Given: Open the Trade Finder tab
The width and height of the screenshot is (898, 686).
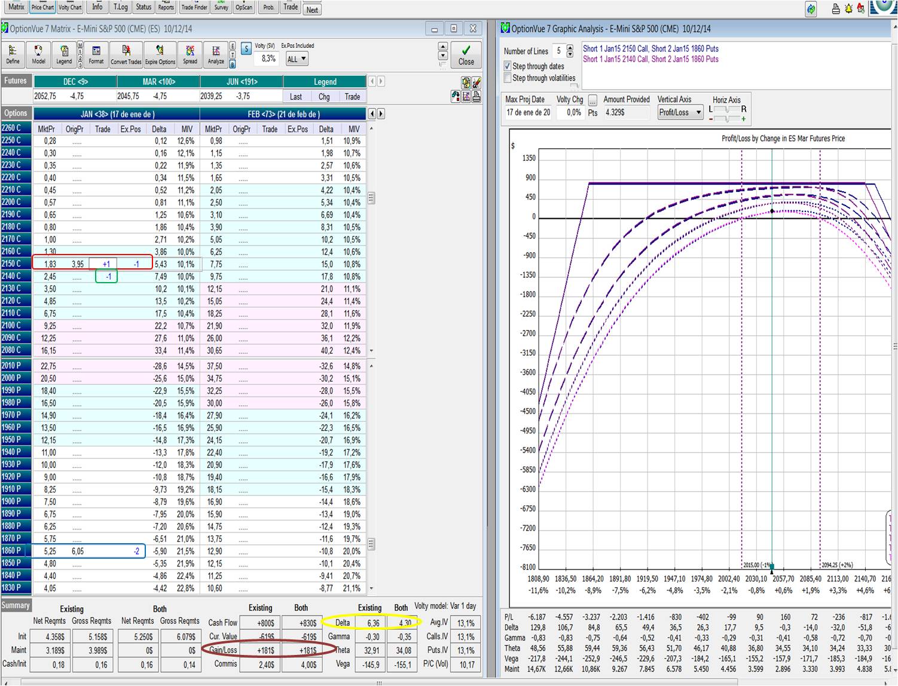Looking at the screenshot, I should pos(194,7).
